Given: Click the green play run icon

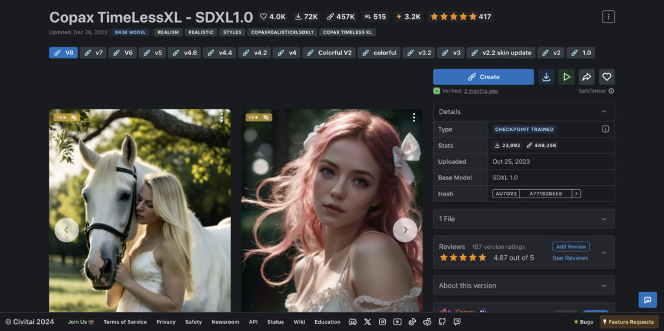Looking at the screenshot, I should coord(567,77).
